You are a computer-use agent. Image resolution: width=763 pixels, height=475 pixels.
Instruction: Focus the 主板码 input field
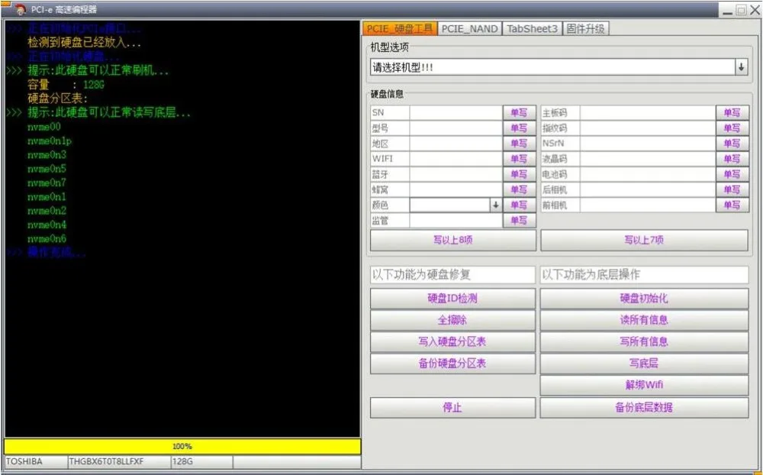tap(648, 112)
